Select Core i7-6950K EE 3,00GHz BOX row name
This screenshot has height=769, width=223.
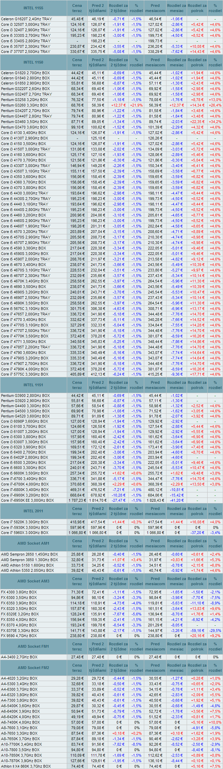coord(27,500)
